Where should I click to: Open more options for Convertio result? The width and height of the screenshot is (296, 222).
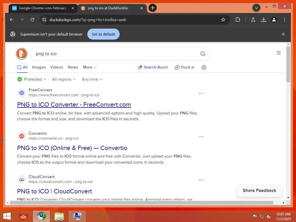point(201,137)
